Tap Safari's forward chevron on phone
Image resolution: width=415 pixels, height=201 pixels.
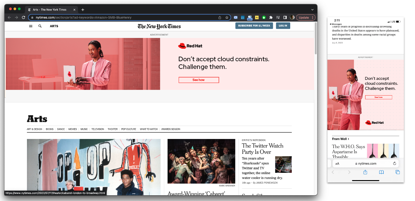point(349,172)
